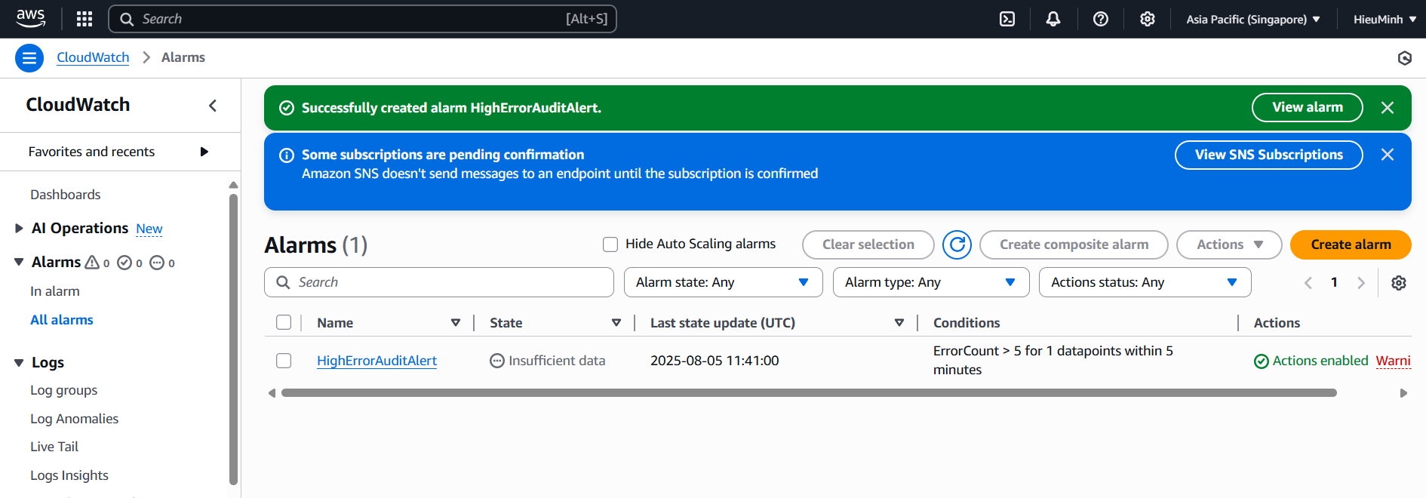
Task: Sort by Last state update arrow
Action: 899,323
